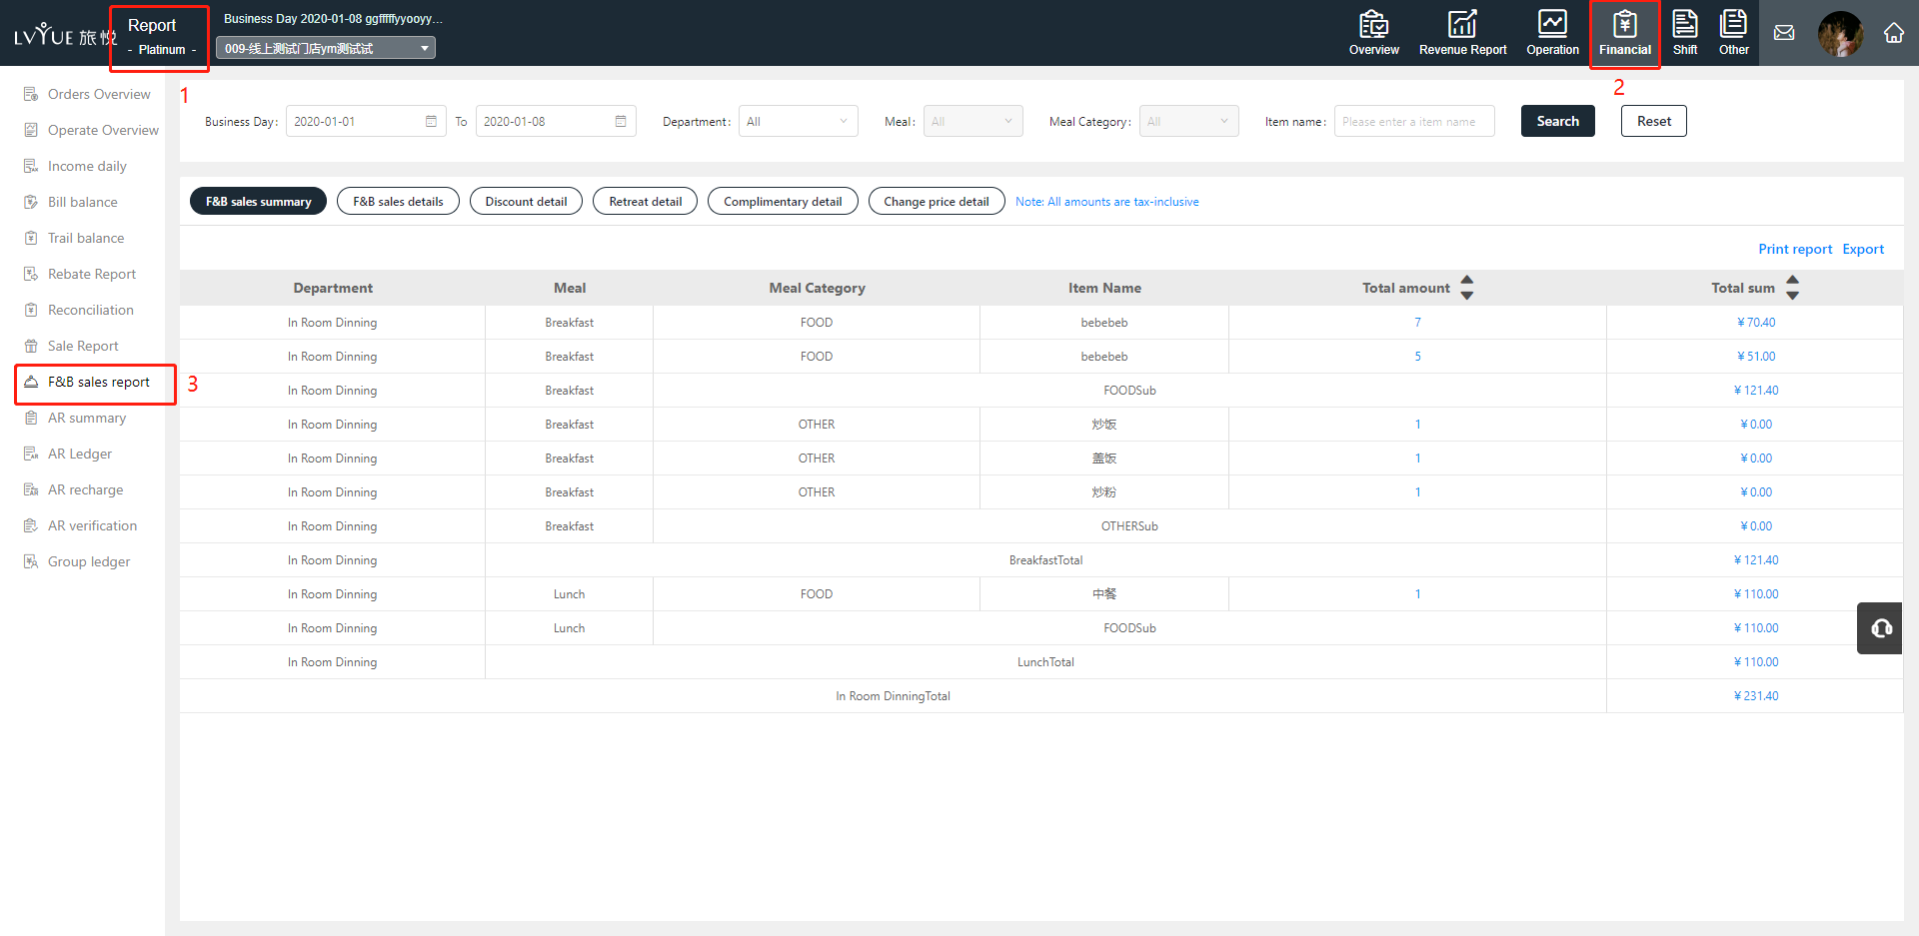Click the Reset button
1919x936 pixels.
[1653, 121]
